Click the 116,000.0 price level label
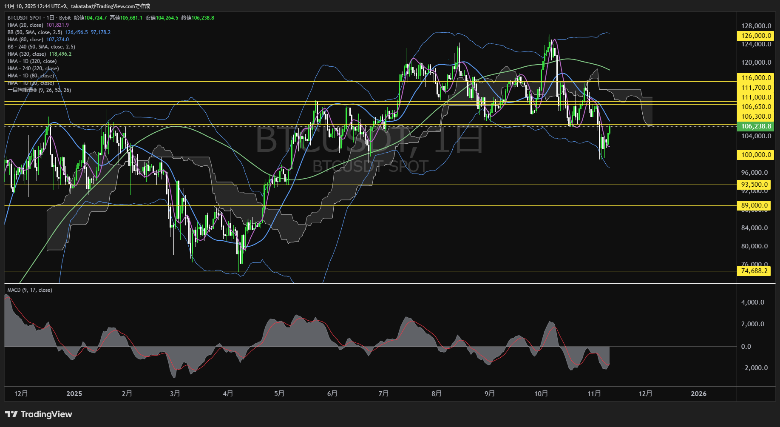Image resolution: width=780 pixels, height=427 pixels. pyautogui.click(x=756, y=78)
